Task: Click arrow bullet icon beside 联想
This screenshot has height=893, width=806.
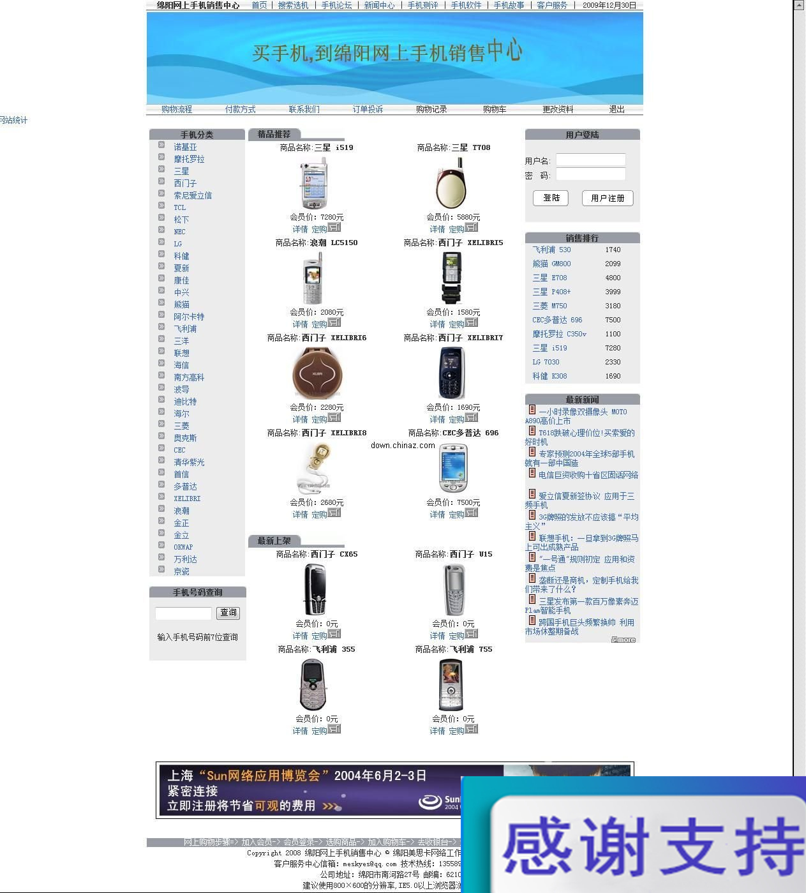Action: tap(161, 351)
